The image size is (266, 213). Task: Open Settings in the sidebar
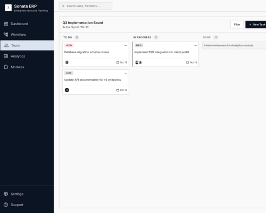(x=27, y=194)
